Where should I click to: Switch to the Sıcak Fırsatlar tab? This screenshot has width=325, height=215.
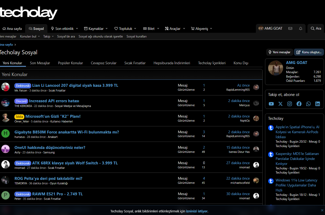135,63
